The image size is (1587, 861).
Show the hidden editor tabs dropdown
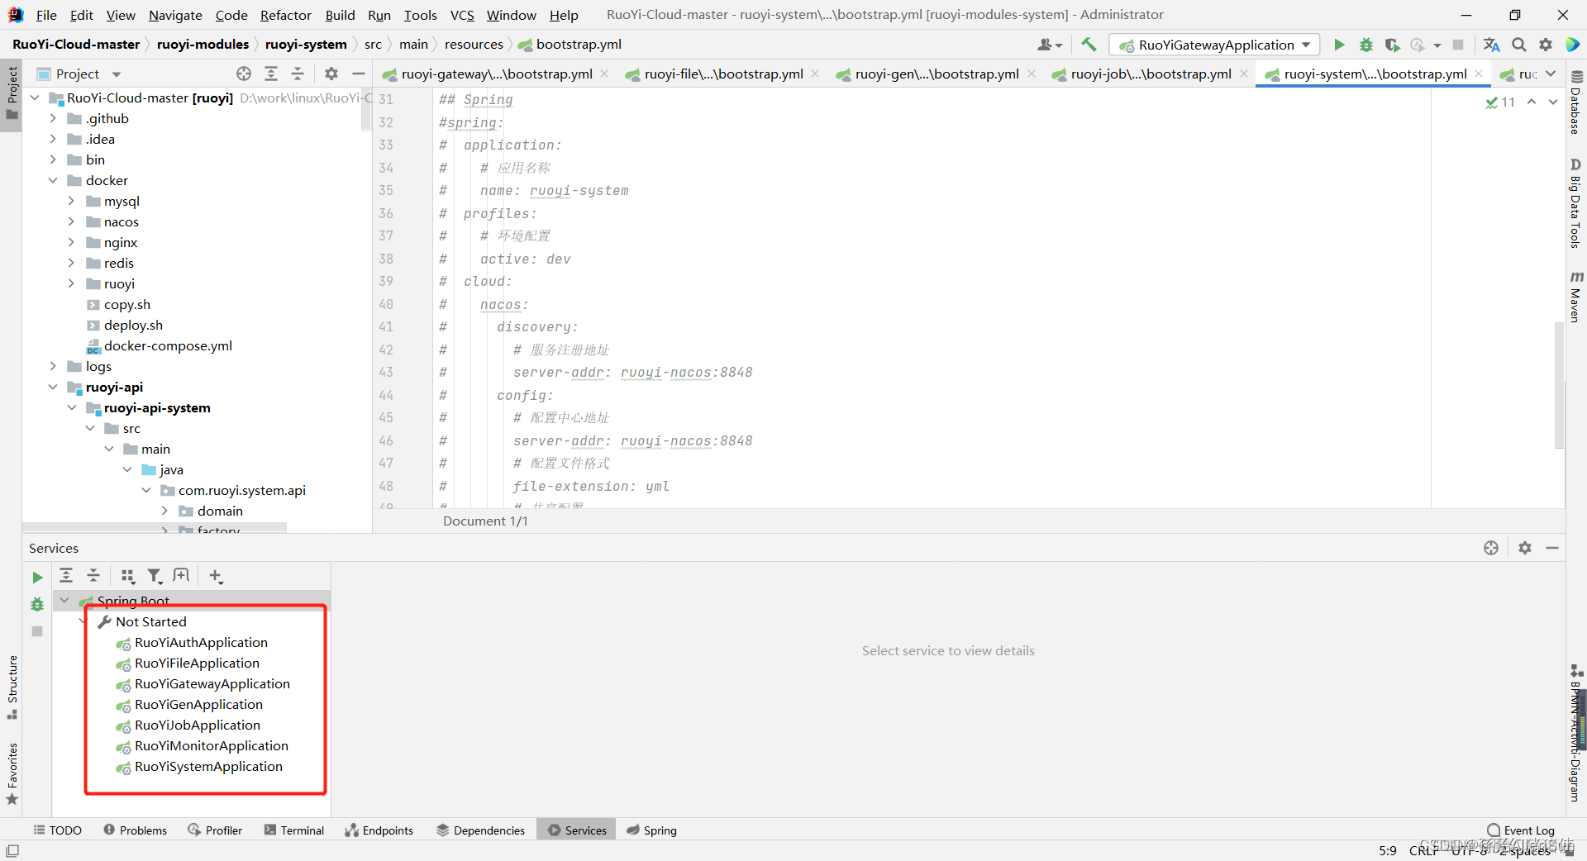pyautogui.click(x=1551, y=74)
